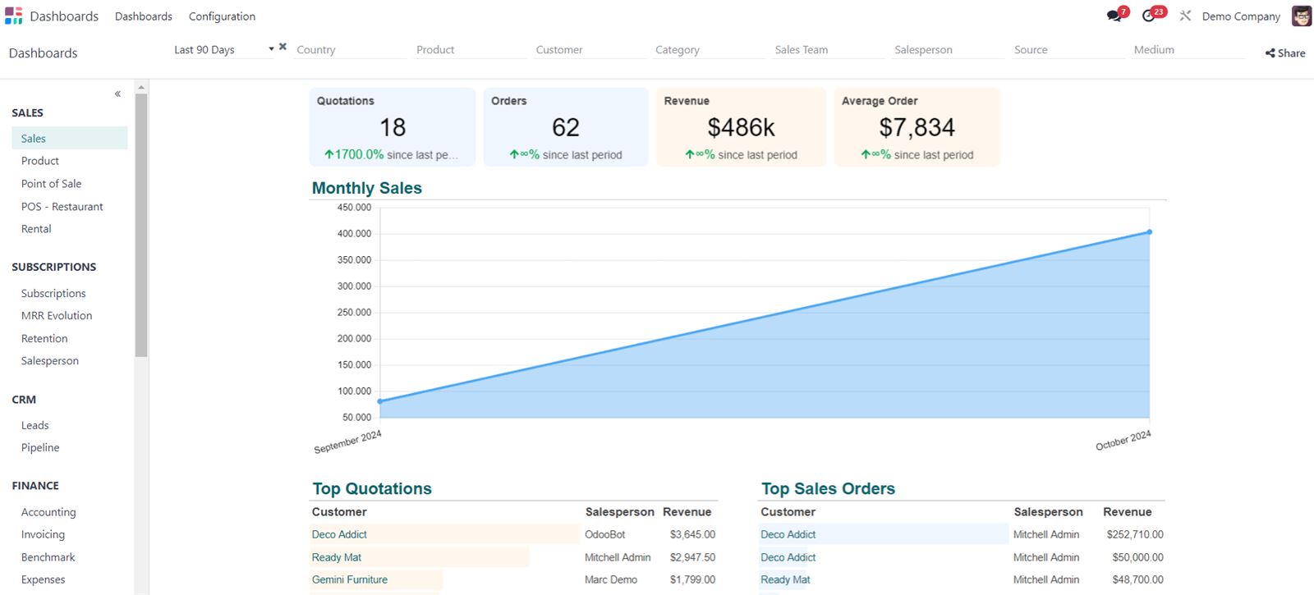The width and height of the screenshot is (1314, 595).
Task: Share the current dashboard
Action: tap(1285, 53)
